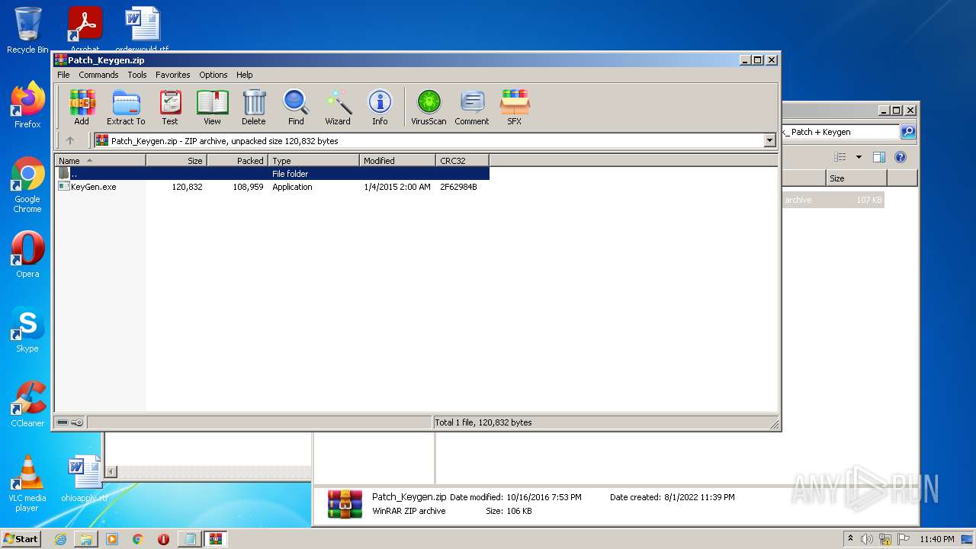Open Internet Explorer from taskbar
976x549 pixels.
click(60, 539)
